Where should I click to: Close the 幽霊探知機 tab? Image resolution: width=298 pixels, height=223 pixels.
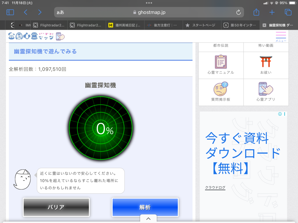264,25
